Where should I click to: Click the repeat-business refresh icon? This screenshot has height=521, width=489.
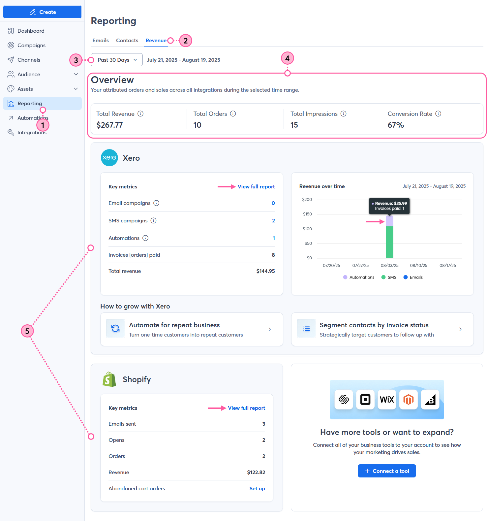point(115,328)
